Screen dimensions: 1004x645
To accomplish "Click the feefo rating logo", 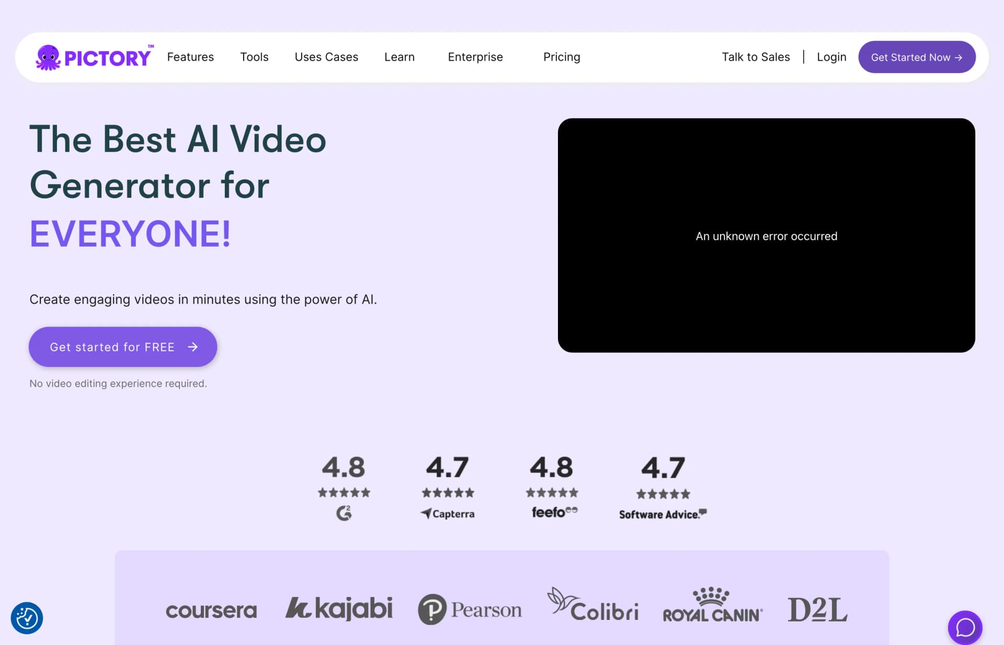I will (x=554, y=512).
